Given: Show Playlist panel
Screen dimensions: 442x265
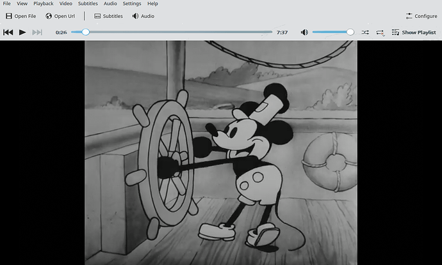Looking at the screenshot, I should (x=414, y=33).
